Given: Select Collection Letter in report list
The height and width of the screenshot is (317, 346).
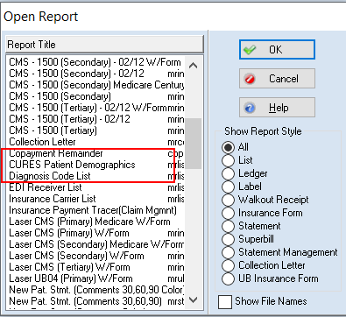Looking at the screenshot, I should click(96, 142).
